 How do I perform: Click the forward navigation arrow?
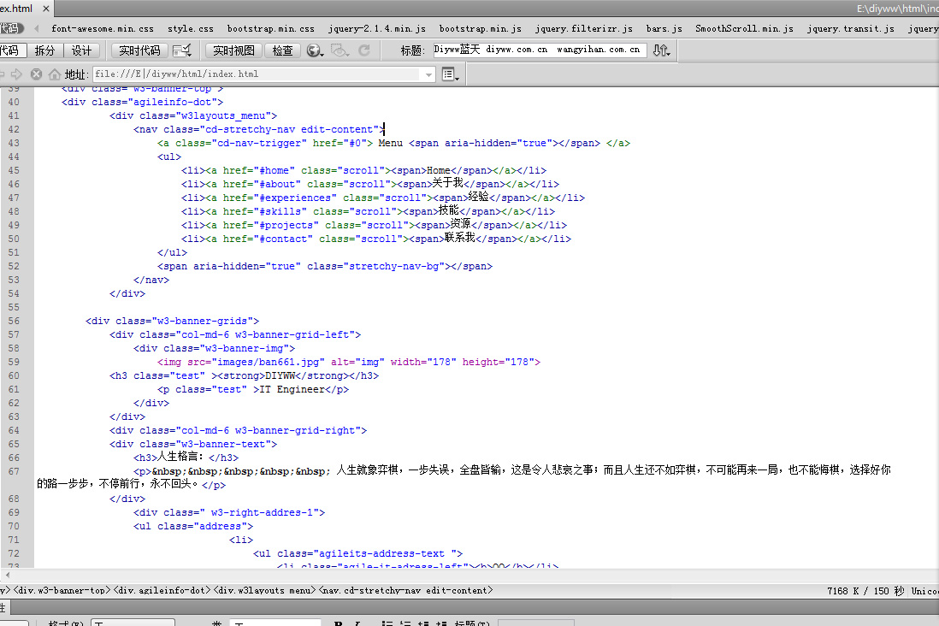pyautogui.click(x=17, y=74)
